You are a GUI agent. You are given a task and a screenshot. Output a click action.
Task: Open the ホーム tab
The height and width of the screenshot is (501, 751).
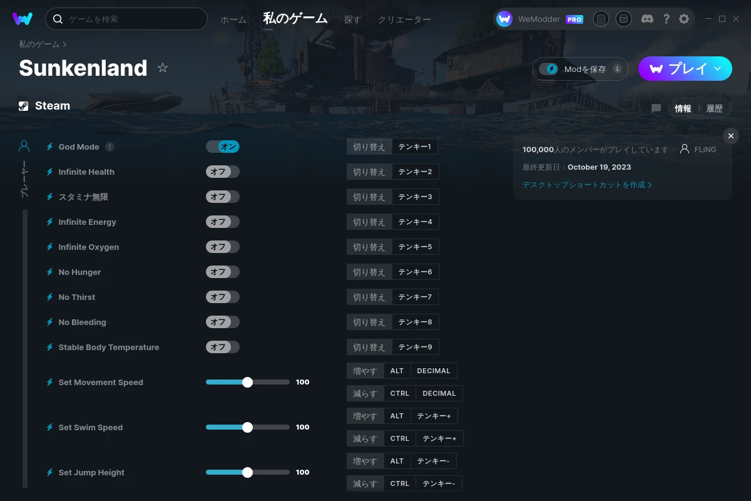click(x=233, y=19)
